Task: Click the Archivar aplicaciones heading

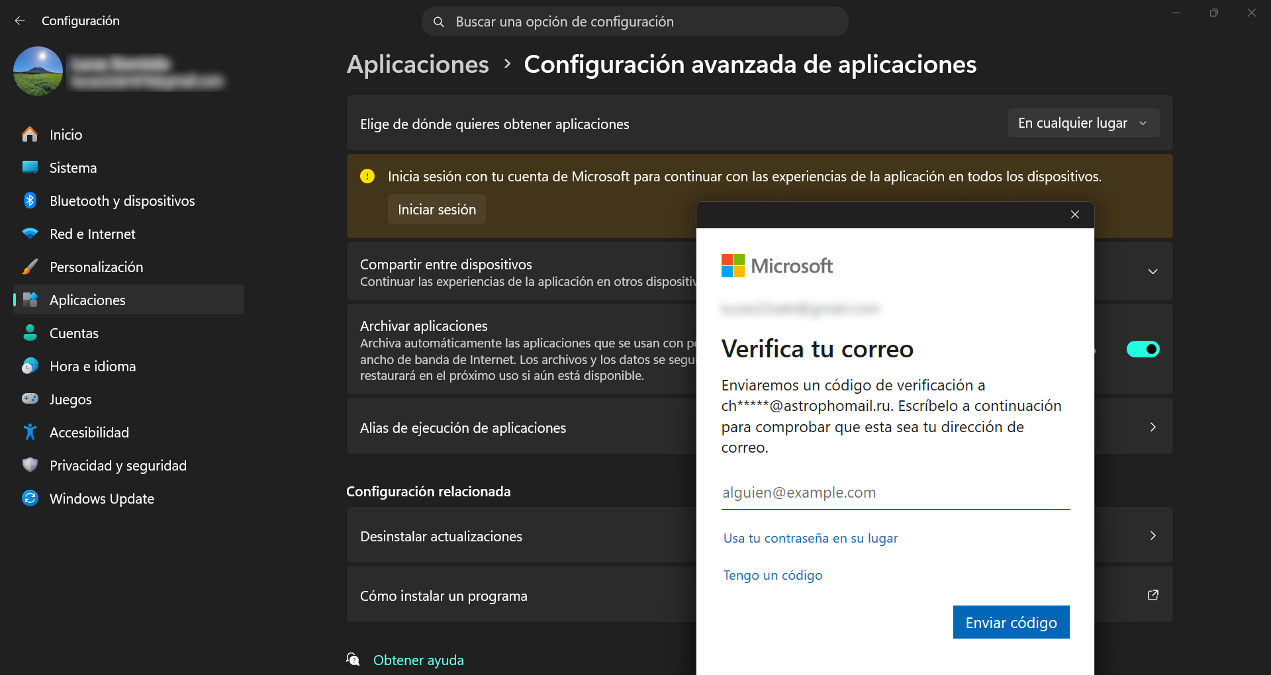Action: coord(424,326)
